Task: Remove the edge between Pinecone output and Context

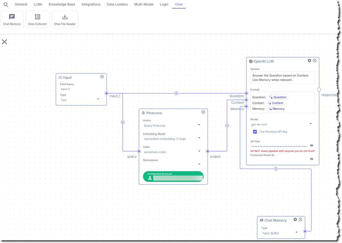Action: click(x=227, y=125)
